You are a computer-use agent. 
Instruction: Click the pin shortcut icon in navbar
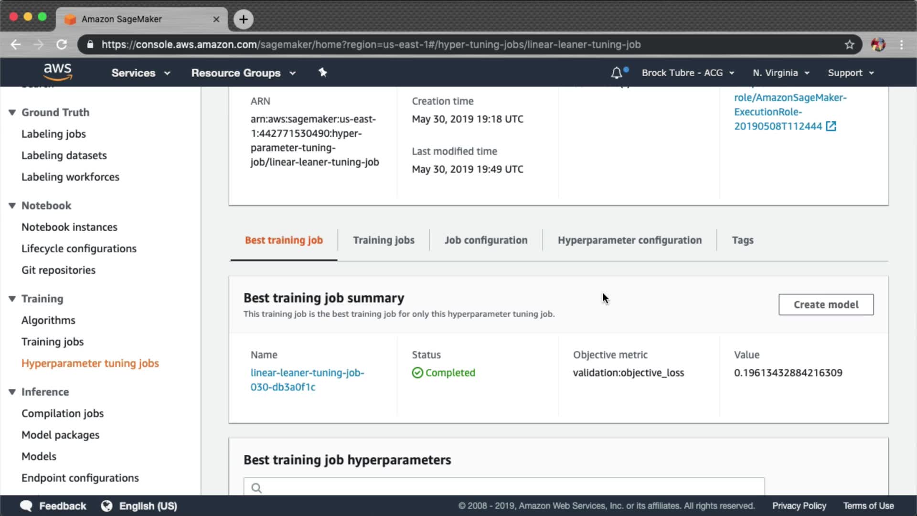[x=323, y=73]
